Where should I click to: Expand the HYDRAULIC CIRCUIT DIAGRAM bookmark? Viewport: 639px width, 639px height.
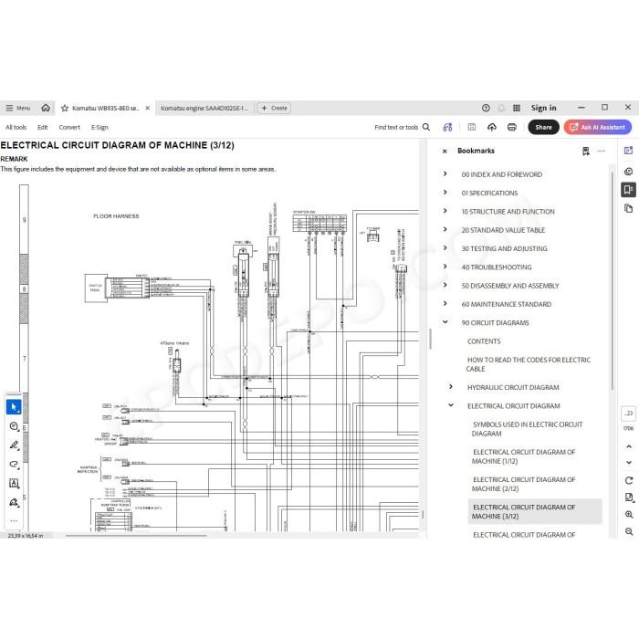coord(451,387)
